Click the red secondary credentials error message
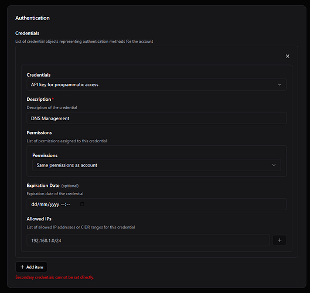This screenshot has height=293, width=310. (54, 277)
